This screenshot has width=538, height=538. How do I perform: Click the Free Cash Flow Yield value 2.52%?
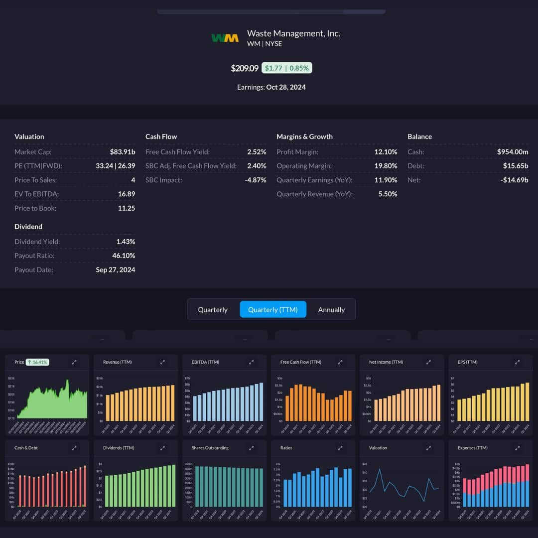pos(257,151)
